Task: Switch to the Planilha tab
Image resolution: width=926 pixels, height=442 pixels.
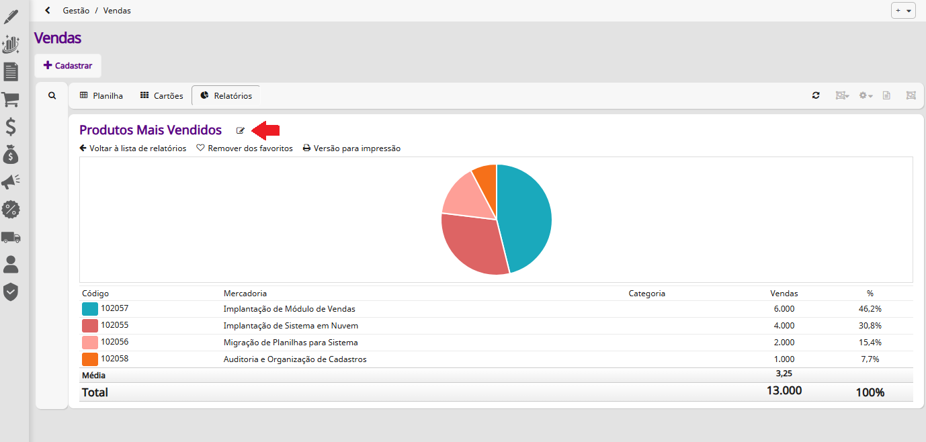Action: tap(101, 95)
